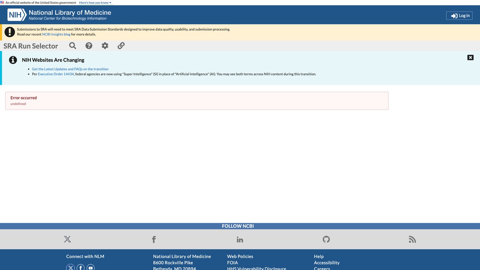Open the Help footer link
Image resolution: width=480 pixels, height=270 pixels.
(x=319, y=256)
